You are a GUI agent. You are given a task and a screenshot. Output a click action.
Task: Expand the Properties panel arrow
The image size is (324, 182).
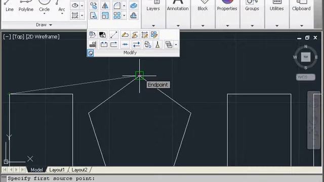(x=227, y=26)
